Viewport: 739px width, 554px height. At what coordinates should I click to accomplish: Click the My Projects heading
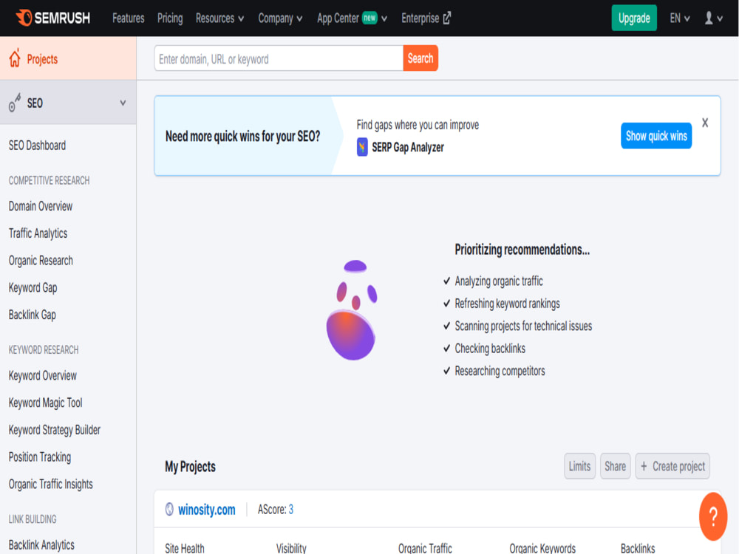(x=190, y=466)
